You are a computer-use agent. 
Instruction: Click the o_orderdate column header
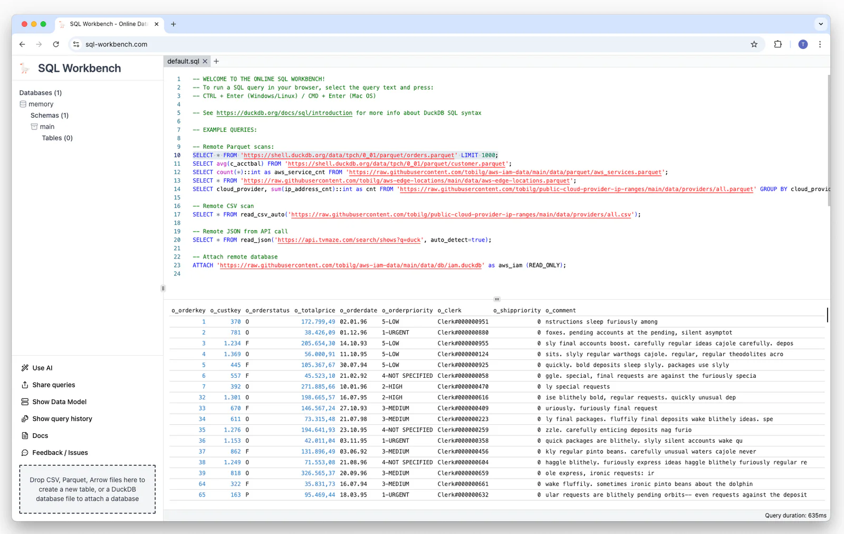click(x=359, y=310)
